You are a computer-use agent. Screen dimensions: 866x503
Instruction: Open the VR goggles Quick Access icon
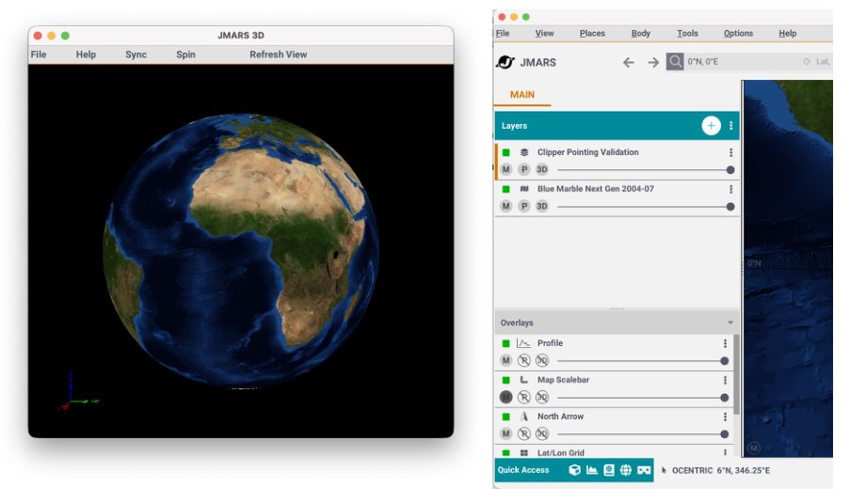coord(644,470)
